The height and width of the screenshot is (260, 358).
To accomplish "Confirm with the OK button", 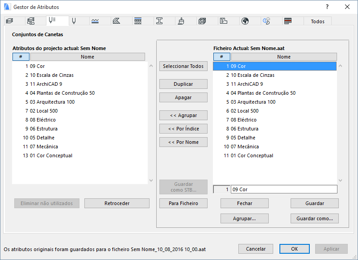I will [295, 249].
